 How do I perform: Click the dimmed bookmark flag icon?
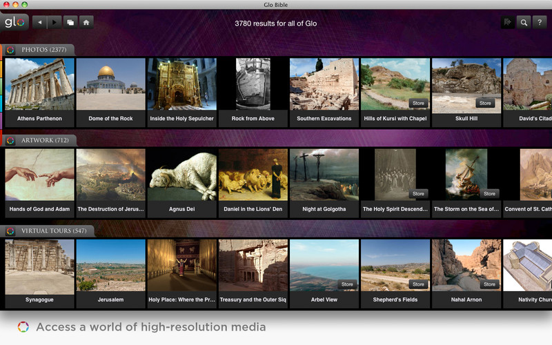pos(509,23)
